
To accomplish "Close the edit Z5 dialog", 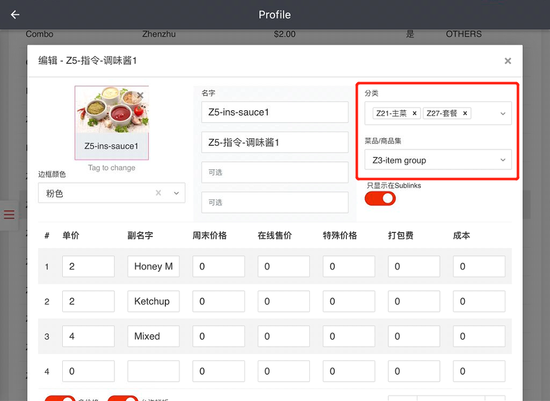I will (508, 61).
